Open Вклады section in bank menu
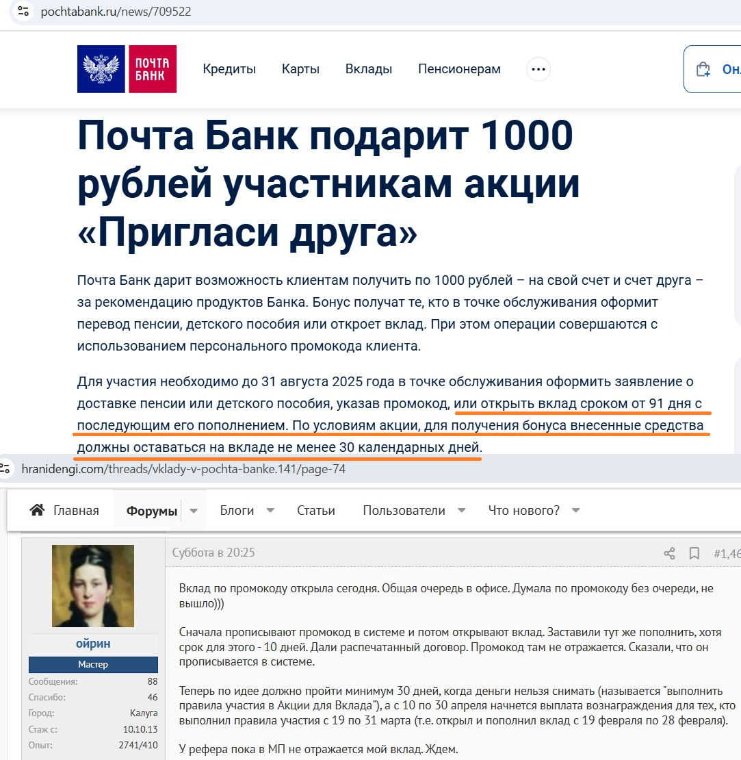Screen dimensions: 741x760 coord(369,69)
